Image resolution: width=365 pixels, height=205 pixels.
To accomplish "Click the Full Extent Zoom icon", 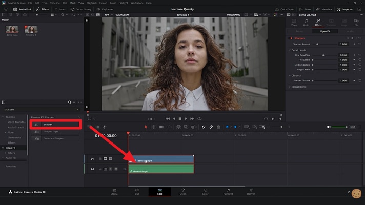I will [x=247, y=127].
